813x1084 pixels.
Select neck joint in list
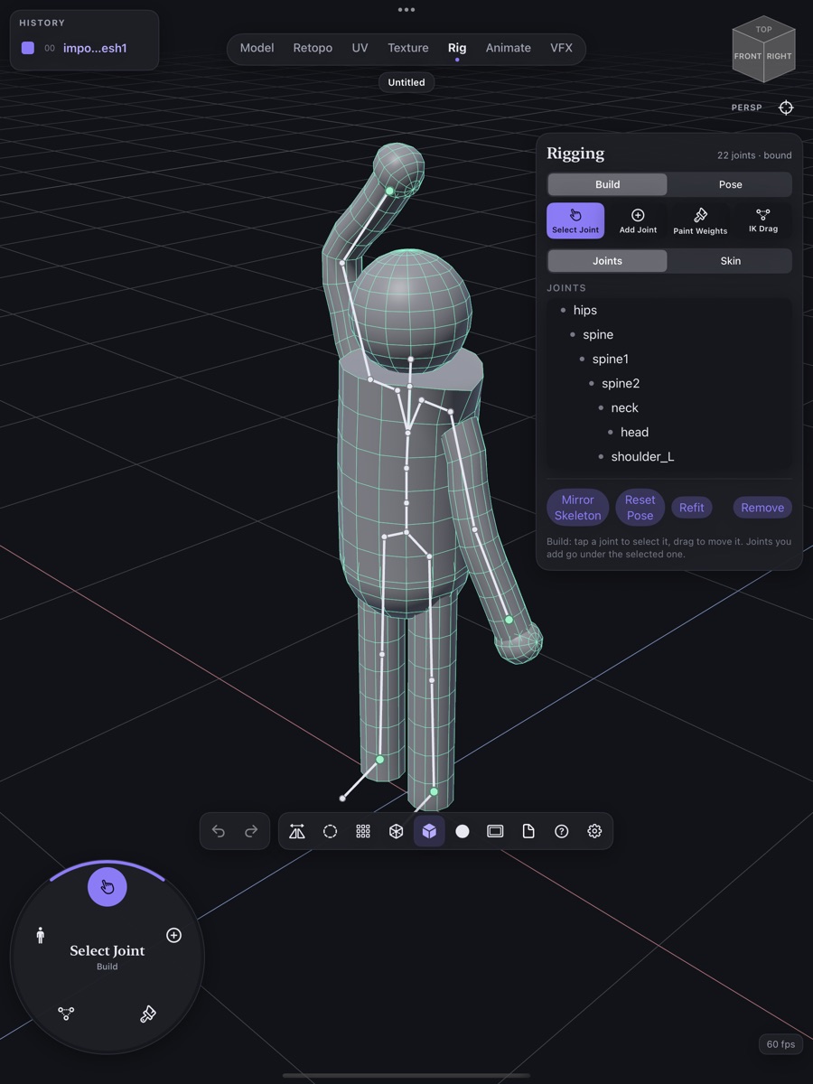pos(668,407)
